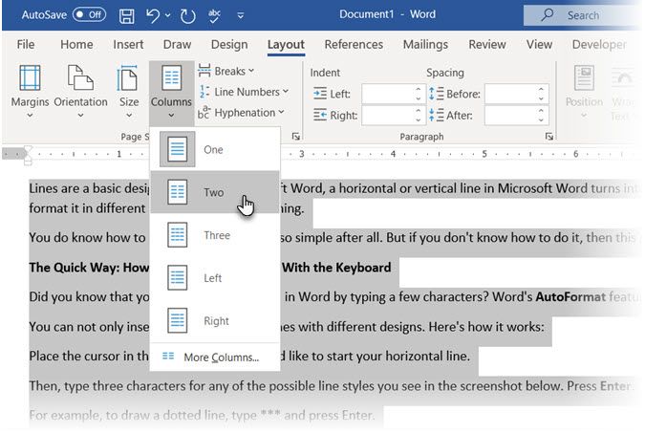Open the page Size tool
645x433 pixels.
[128, 91]
